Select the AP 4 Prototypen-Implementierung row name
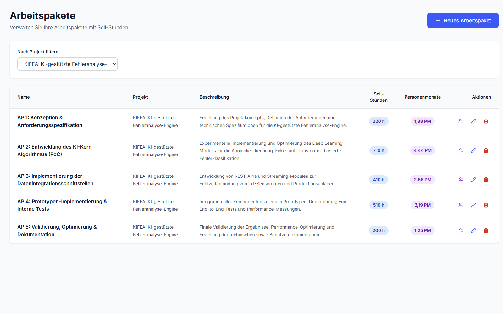Viewport: 503px width, 314px height. pos(62,205)
